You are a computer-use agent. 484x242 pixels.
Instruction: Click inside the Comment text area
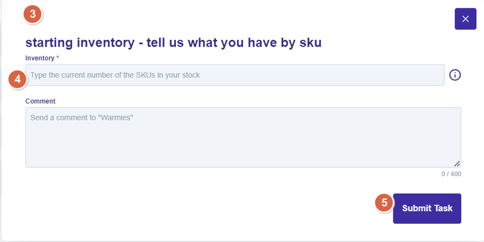[x=243, y=137]
